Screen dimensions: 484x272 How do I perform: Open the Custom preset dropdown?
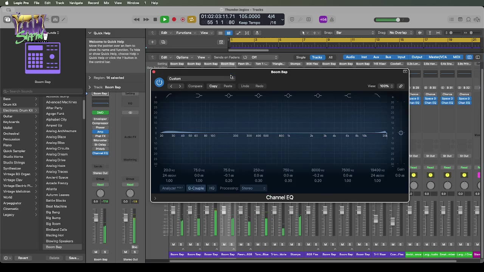(200, 79)
